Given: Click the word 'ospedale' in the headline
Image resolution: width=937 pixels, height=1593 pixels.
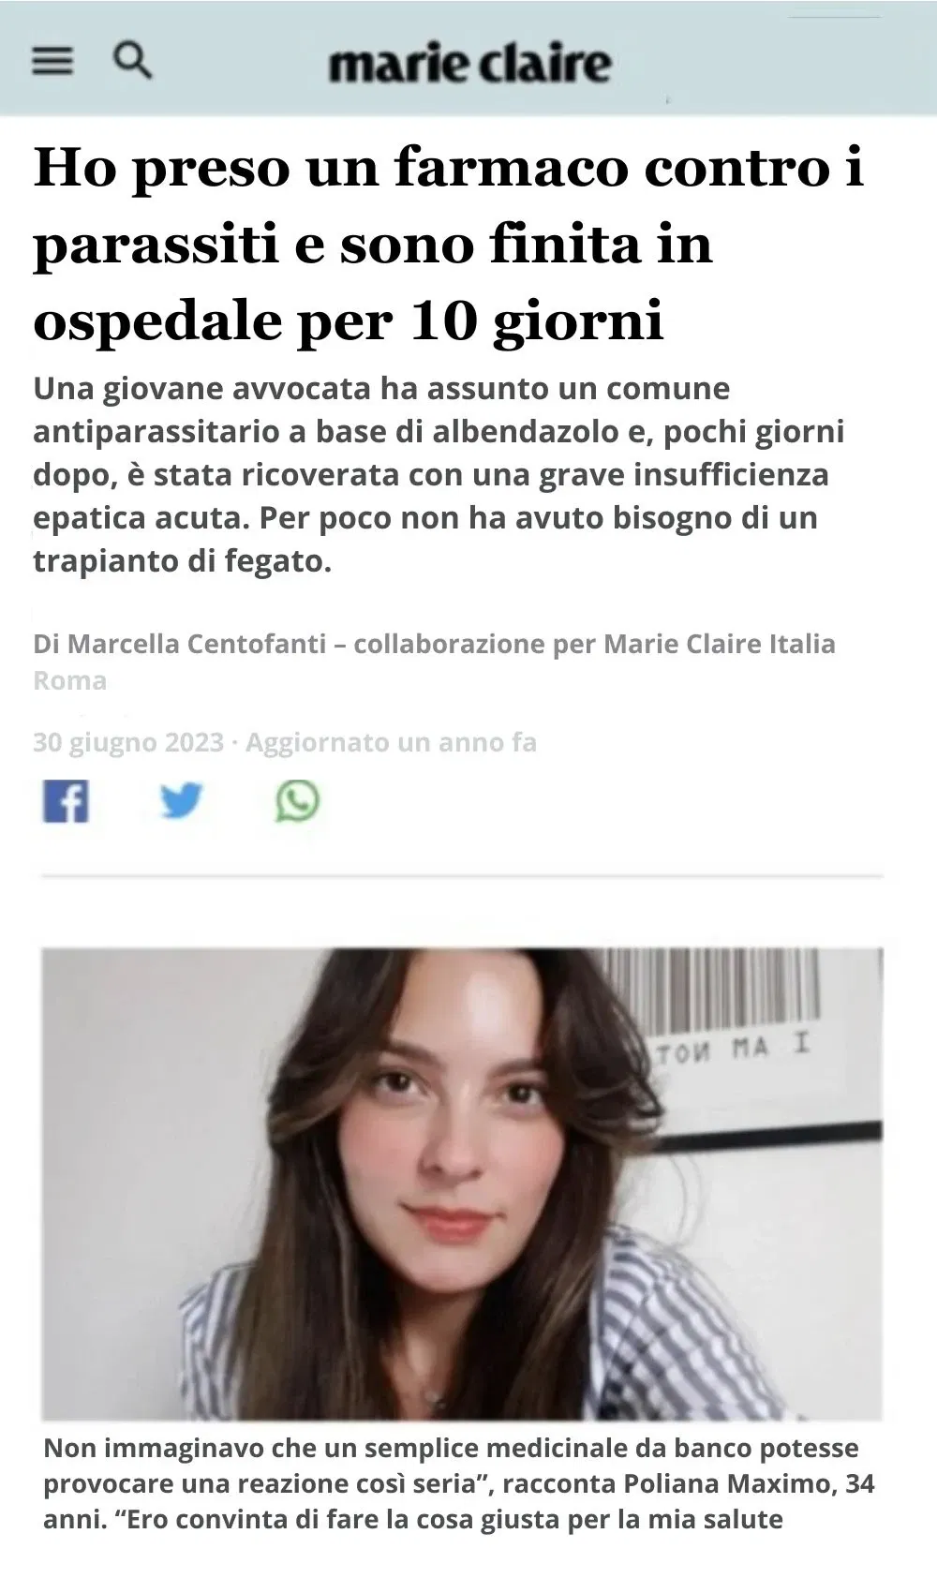Looking at the screenshot, I should click(x=158, y=322).
